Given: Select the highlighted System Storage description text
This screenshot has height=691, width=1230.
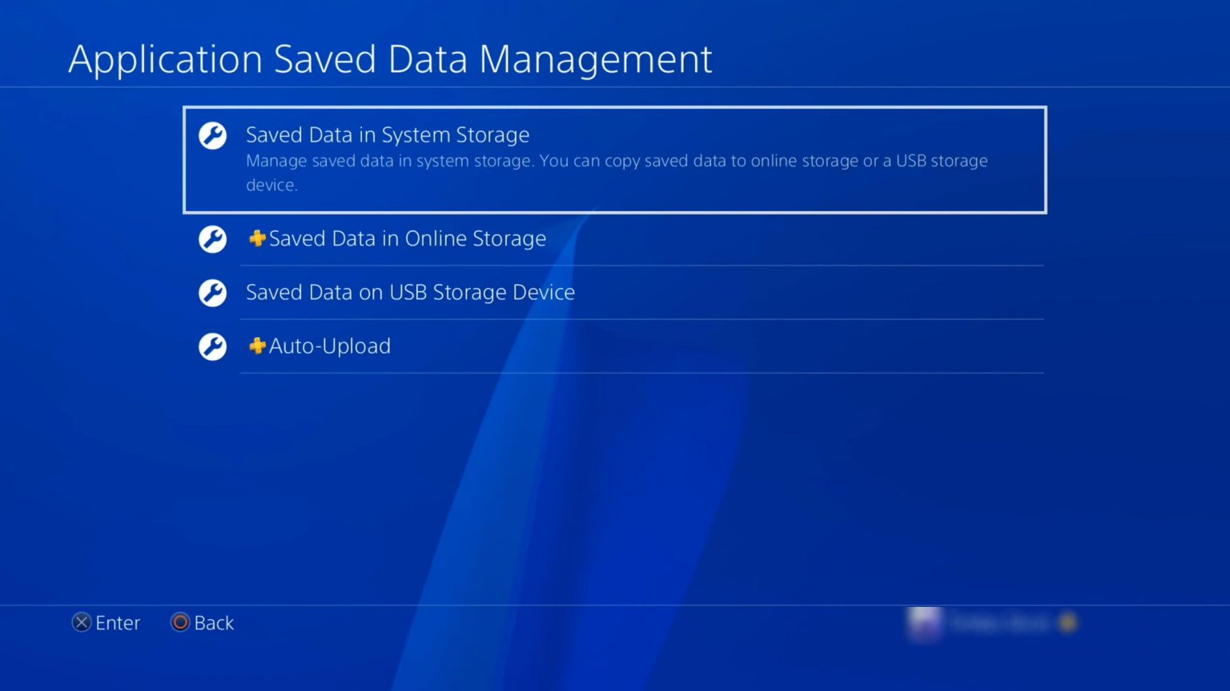Looking at the screenshot, I should click(617, 172).
